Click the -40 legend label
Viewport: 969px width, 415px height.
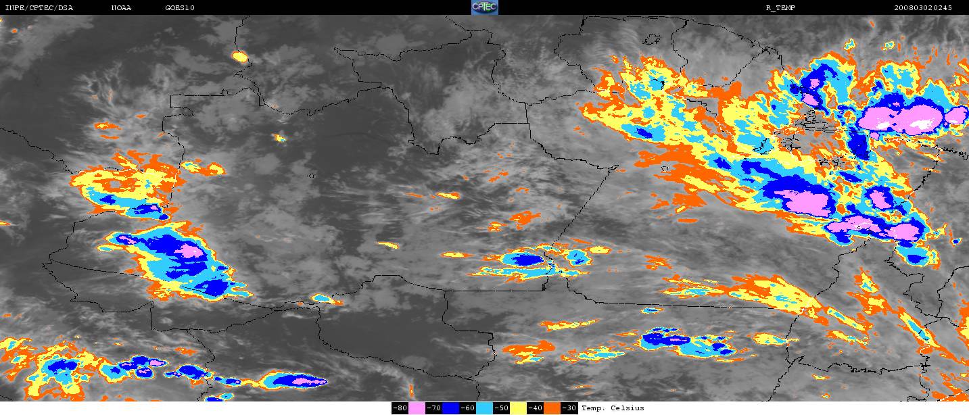(x=535, y=408)
